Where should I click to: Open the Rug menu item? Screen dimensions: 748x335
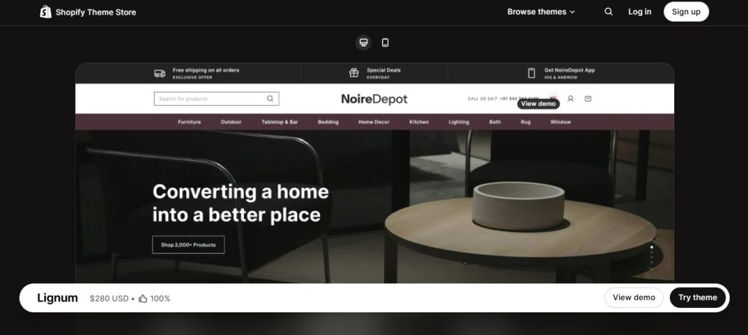pyautogui.click(x=525, y=122)
